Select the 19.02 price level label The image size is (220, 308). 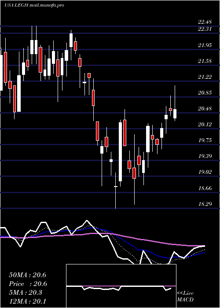click(205, 172)
